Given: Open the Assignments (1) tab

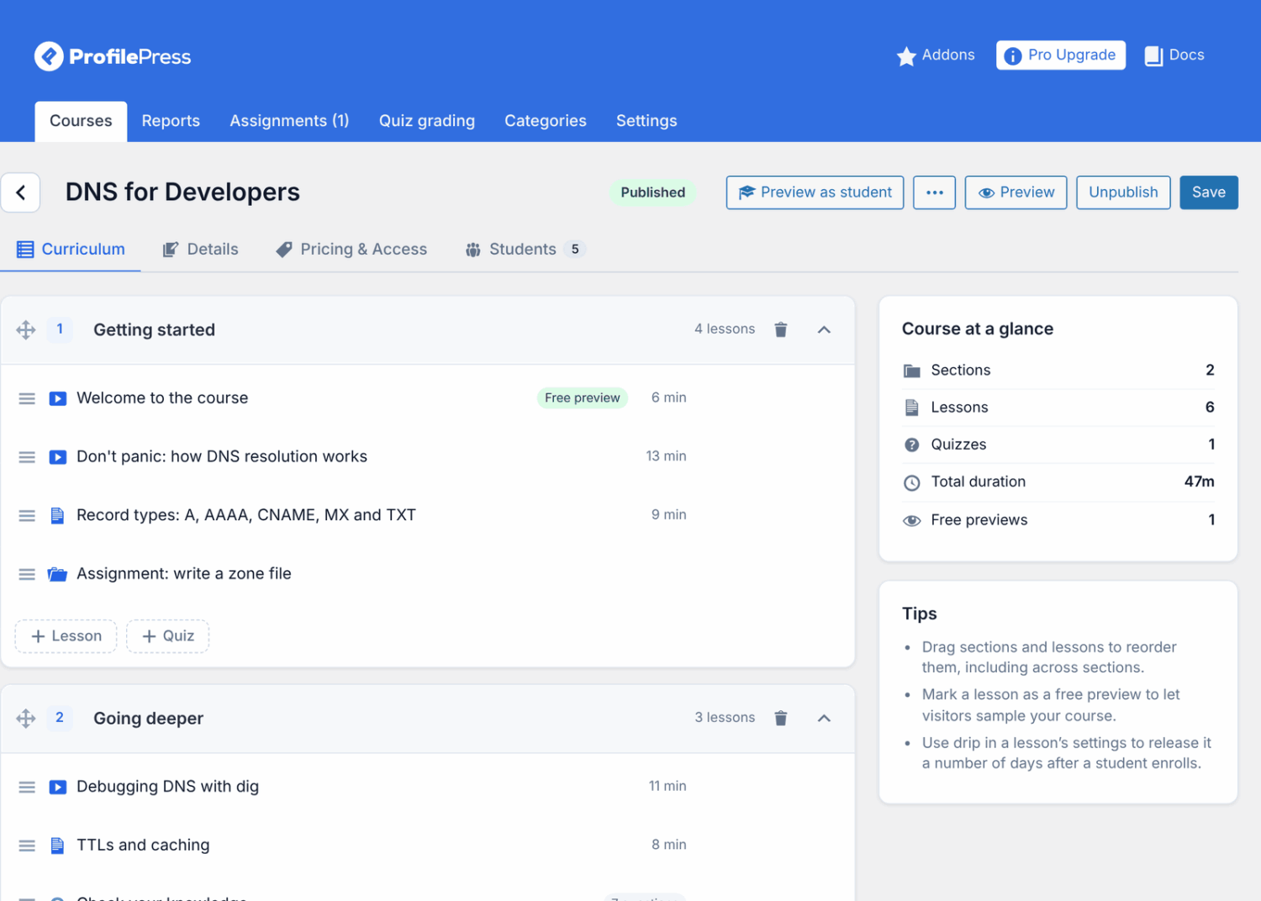Looking at the screenshot, I should pos(289,121).
